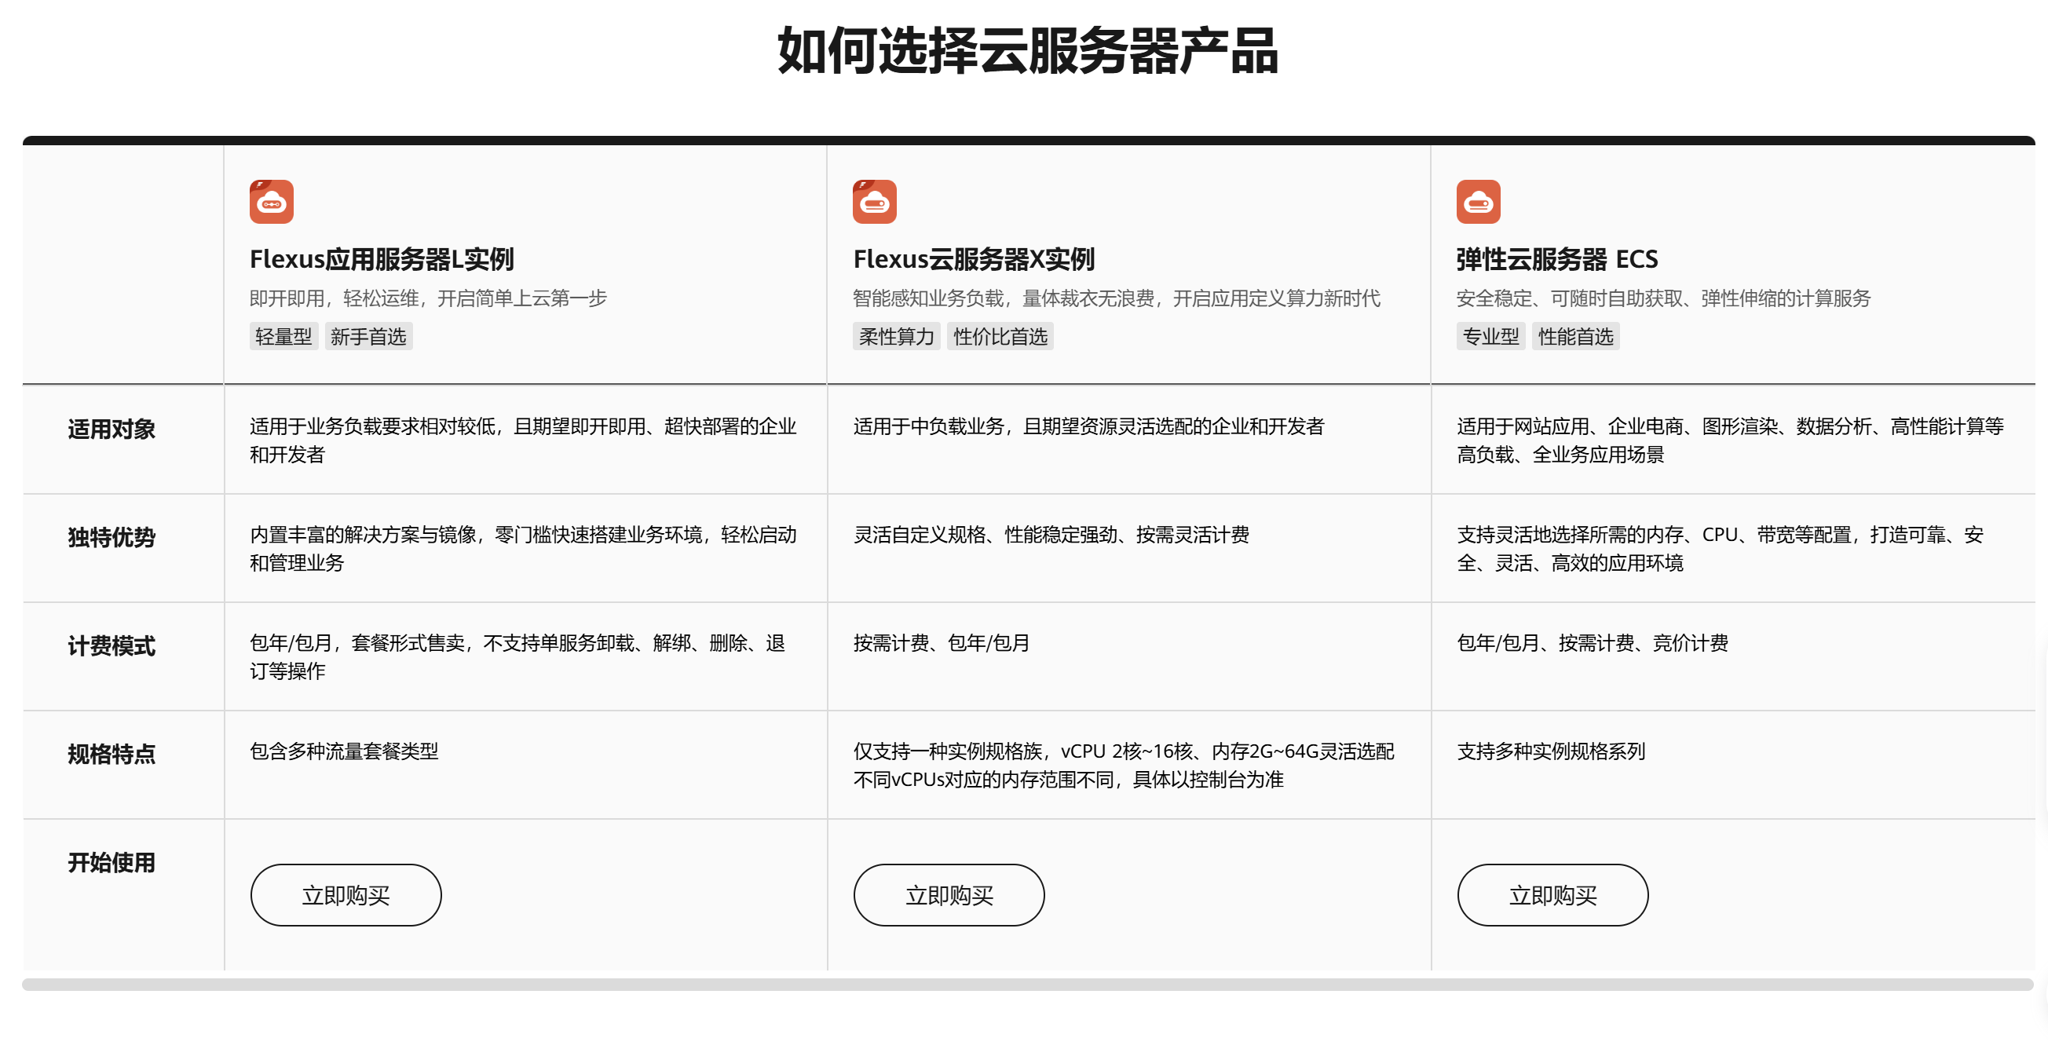
Task: Click the 计费模式 row header
Action: [112, 646]
